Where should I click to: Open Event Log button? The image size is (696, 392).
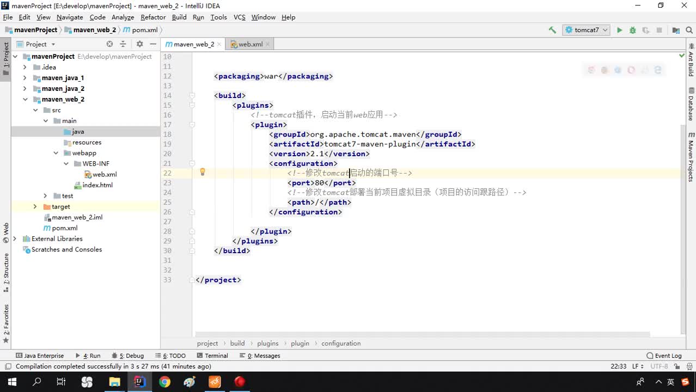point(664,356)
